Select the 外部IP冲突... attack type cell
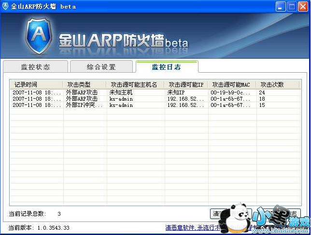The width and height of the screenshot is (311, 235). click(x=84, y=105)
